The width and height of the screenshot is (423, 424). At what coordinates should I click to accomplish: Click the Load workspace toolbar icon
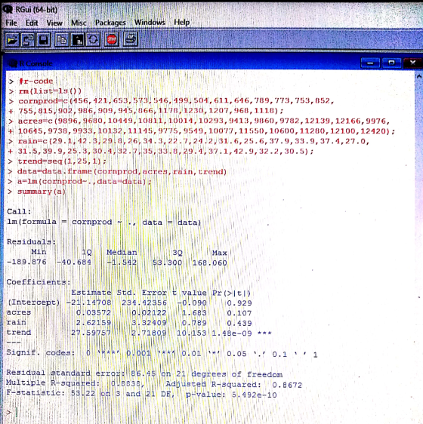pos(28,40)
